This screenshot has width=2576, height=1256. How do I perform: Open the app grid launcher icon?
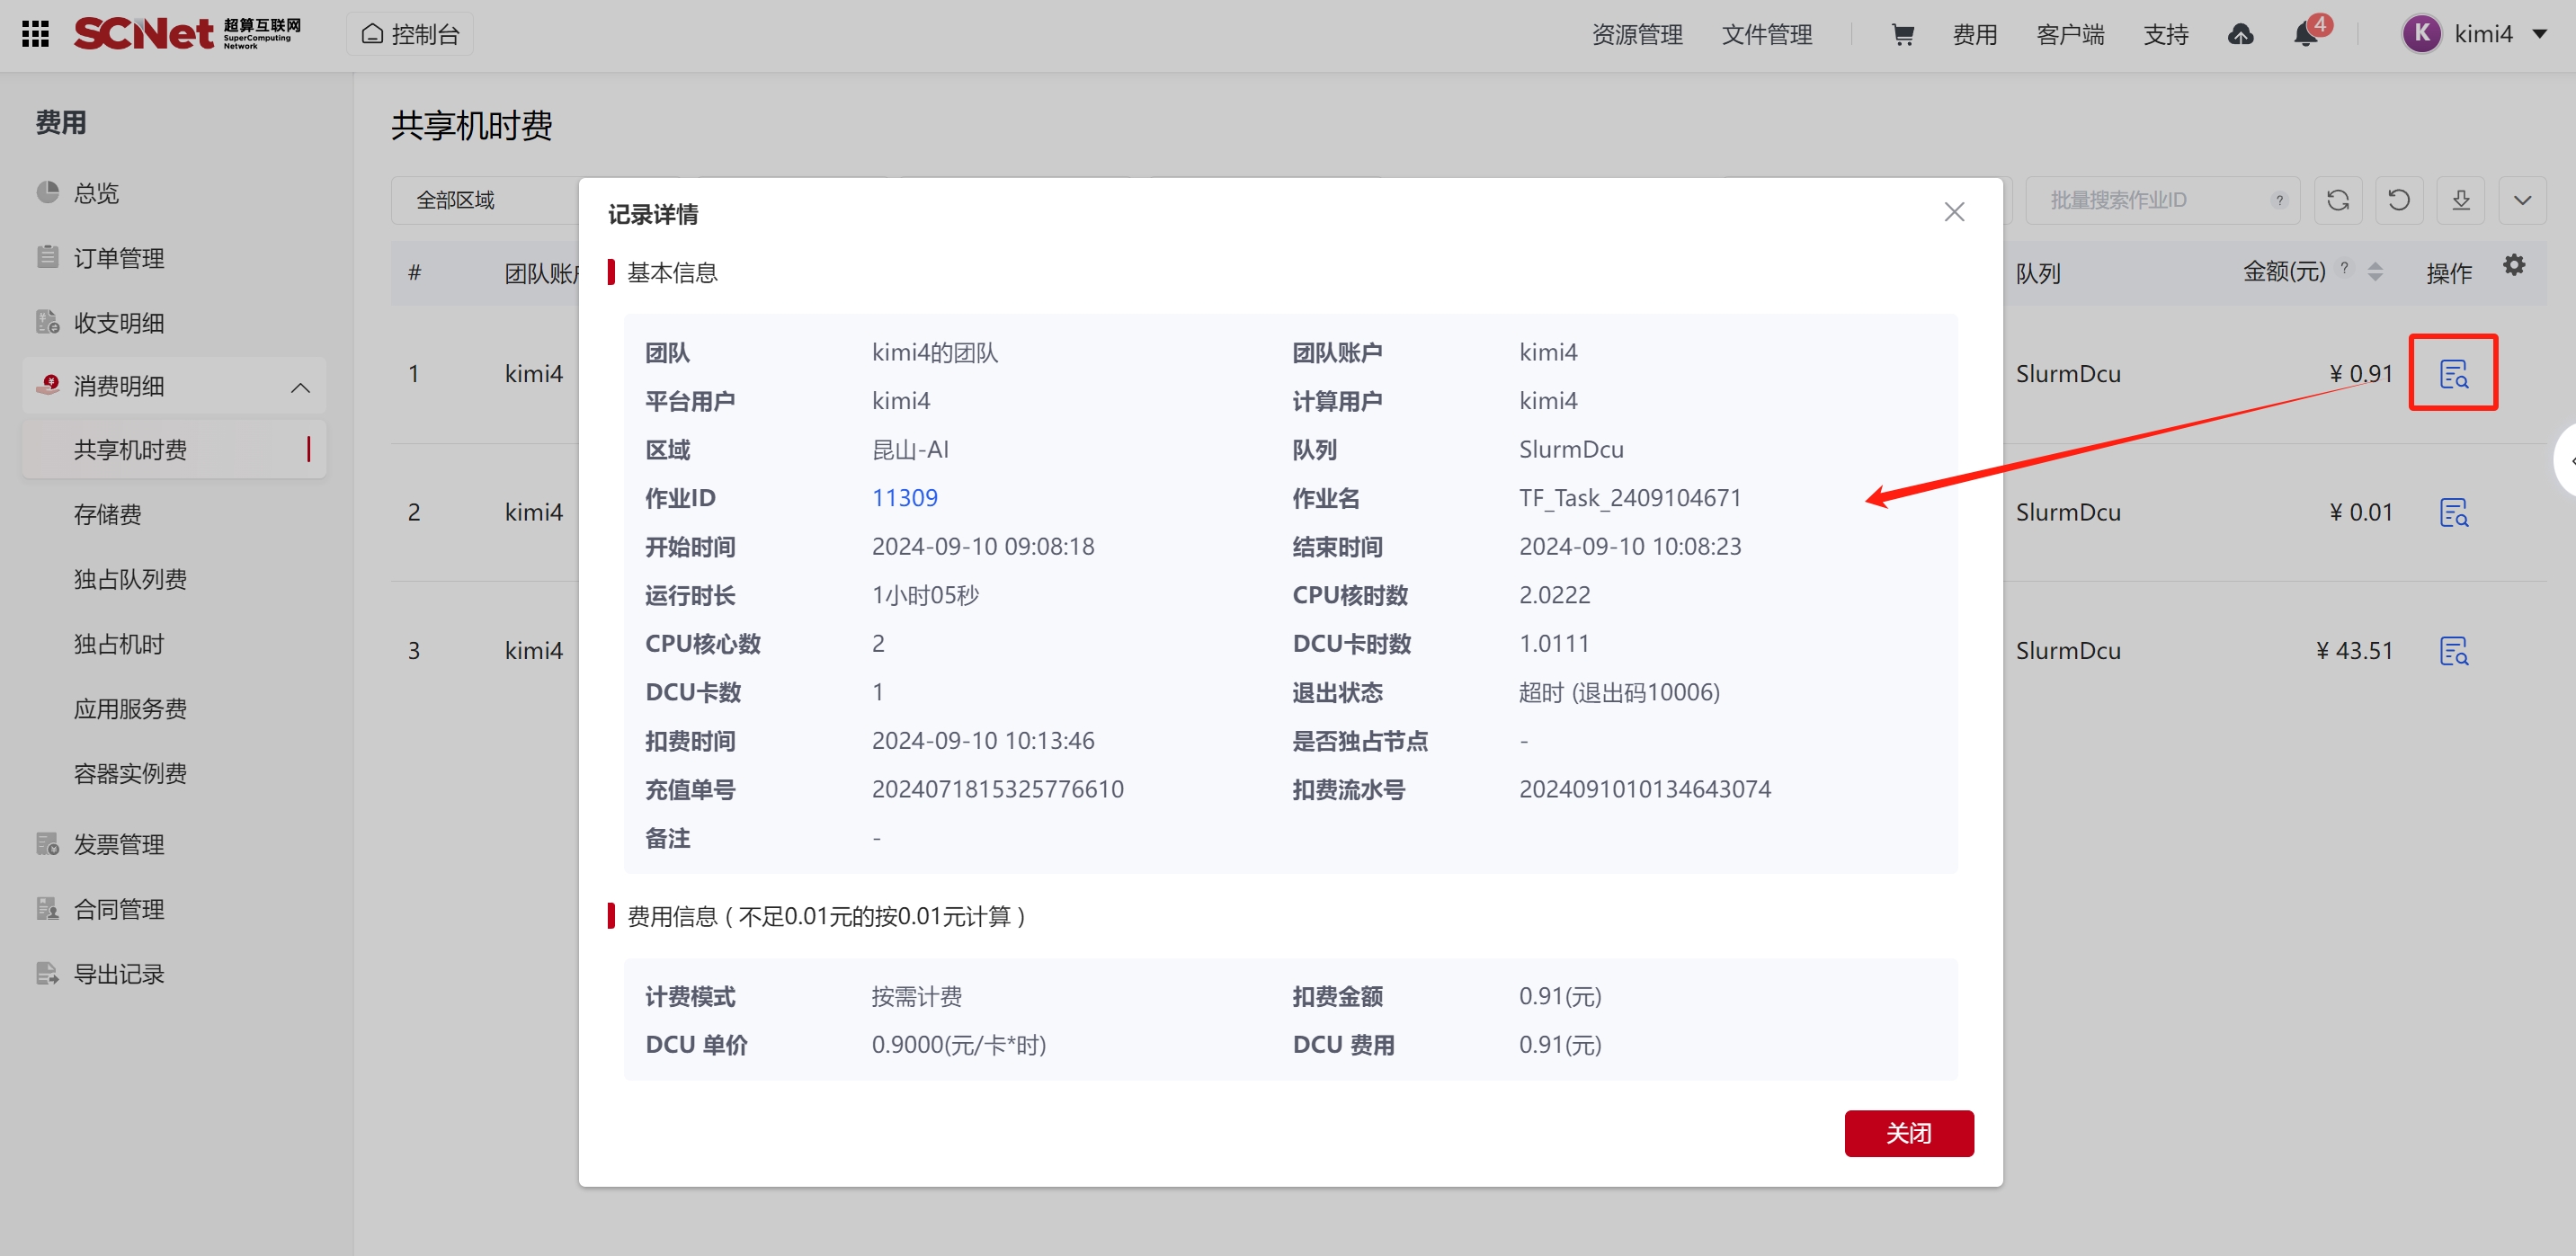point(35,34)
